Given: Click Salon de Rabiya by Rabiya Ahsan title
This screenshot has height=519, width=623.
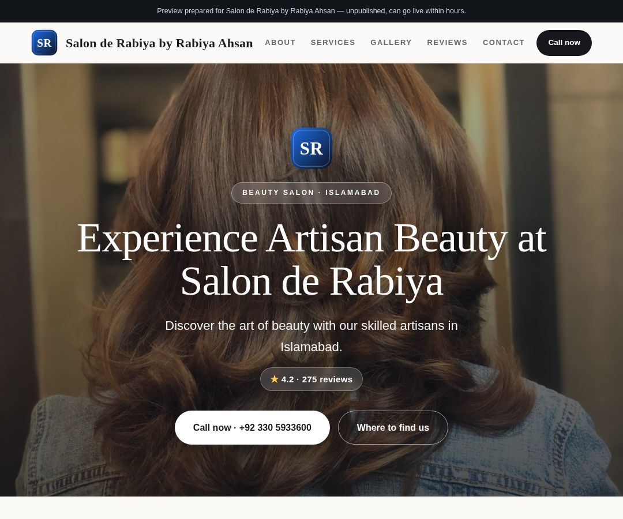Looking at the screenshot, I should tap(159, 43).
